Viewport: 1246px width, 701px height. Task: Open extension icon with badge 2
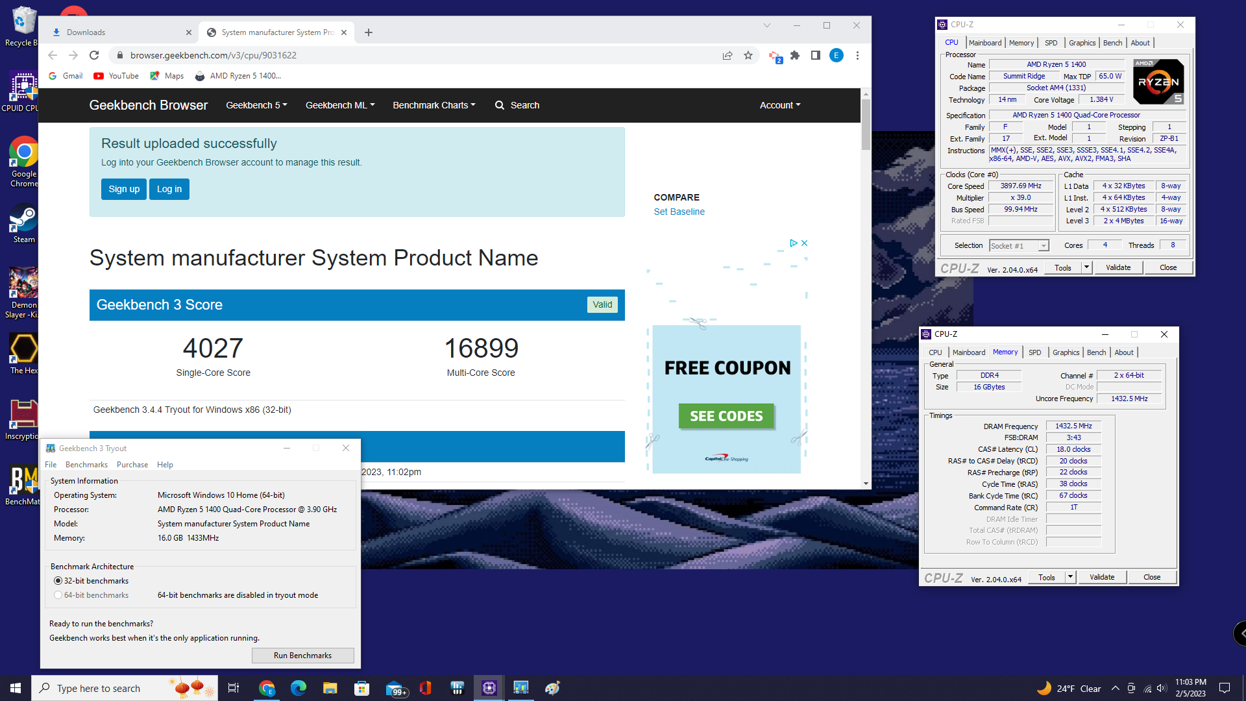(x=775, y=56)
